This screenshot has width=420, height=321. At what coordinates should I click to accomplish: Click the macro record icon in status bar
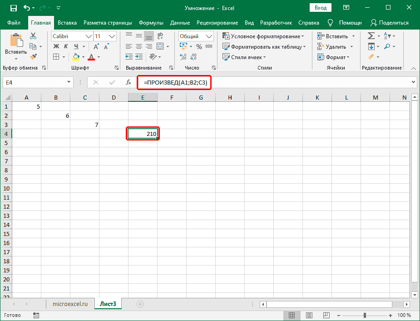35,315
